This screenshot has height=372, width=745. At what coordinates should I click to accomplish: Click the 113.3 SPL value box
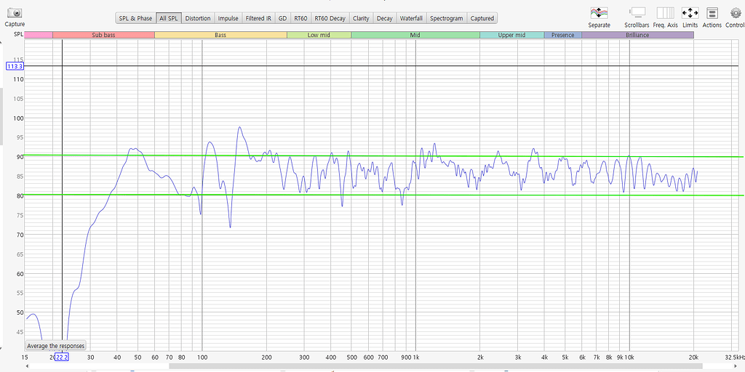pos(15,66)
